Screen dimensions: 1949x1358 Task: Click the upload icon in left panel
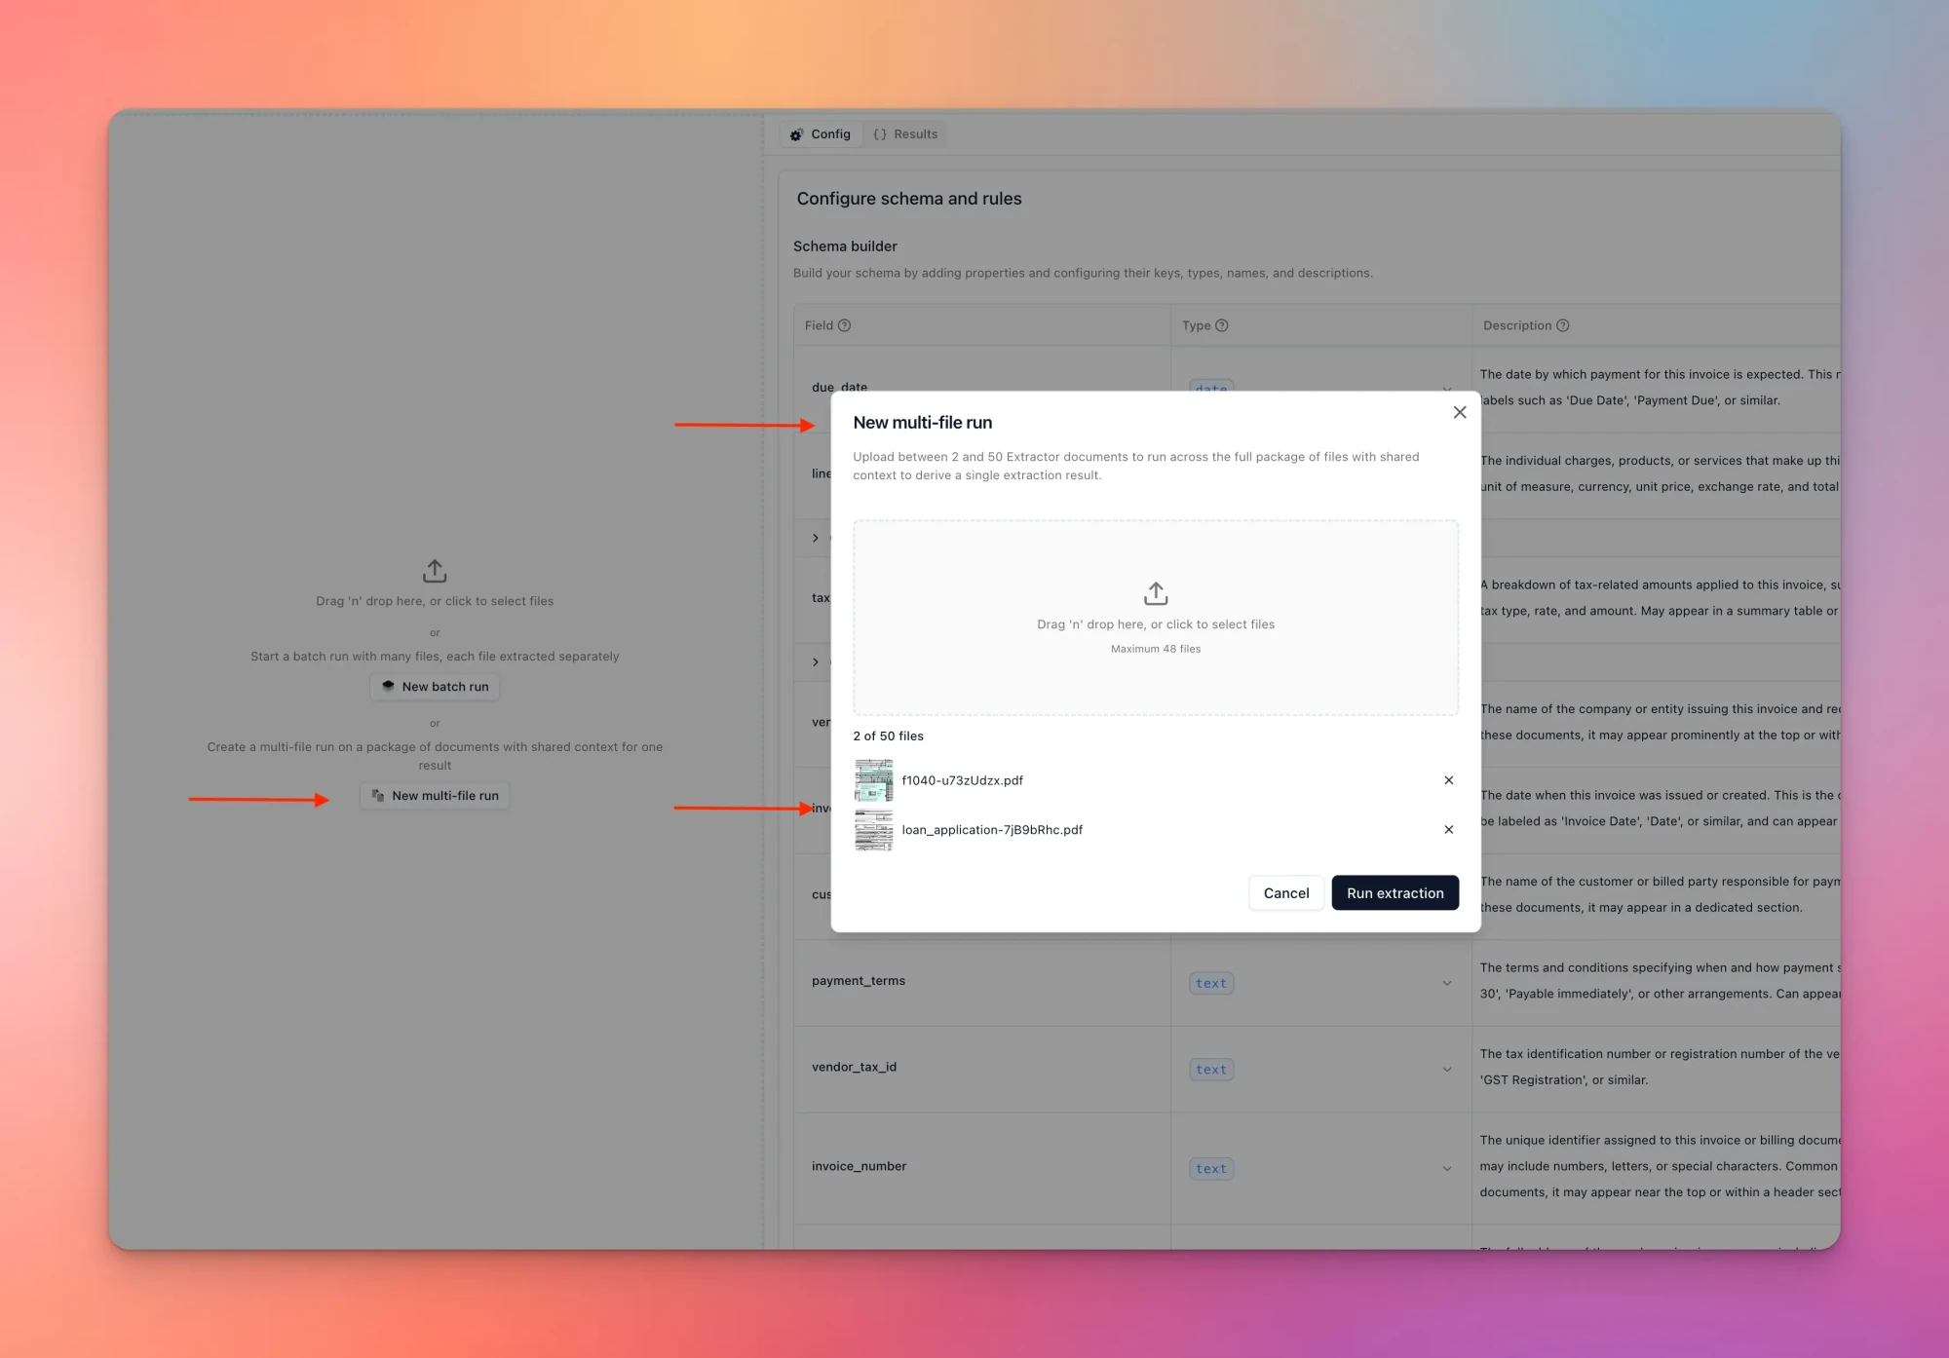(x=435, y=571)
